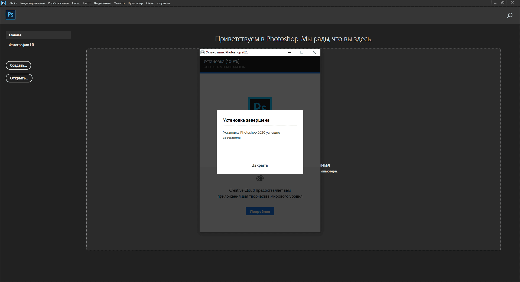Open the Окно menu
This screenshot has height=282, width=520.
tap(150, 3)
